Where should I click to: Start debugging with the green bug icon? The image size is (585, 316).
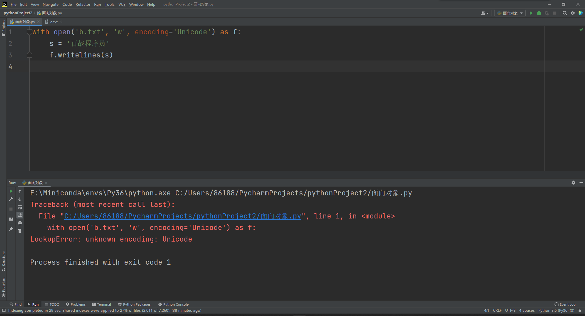click(539, 13)
